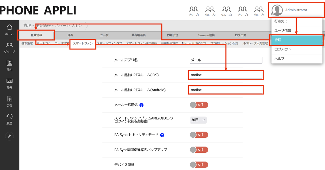Open the 会社 sidebar icon
Viewport: 325px width, 170px height.
[x=9, y=101]
